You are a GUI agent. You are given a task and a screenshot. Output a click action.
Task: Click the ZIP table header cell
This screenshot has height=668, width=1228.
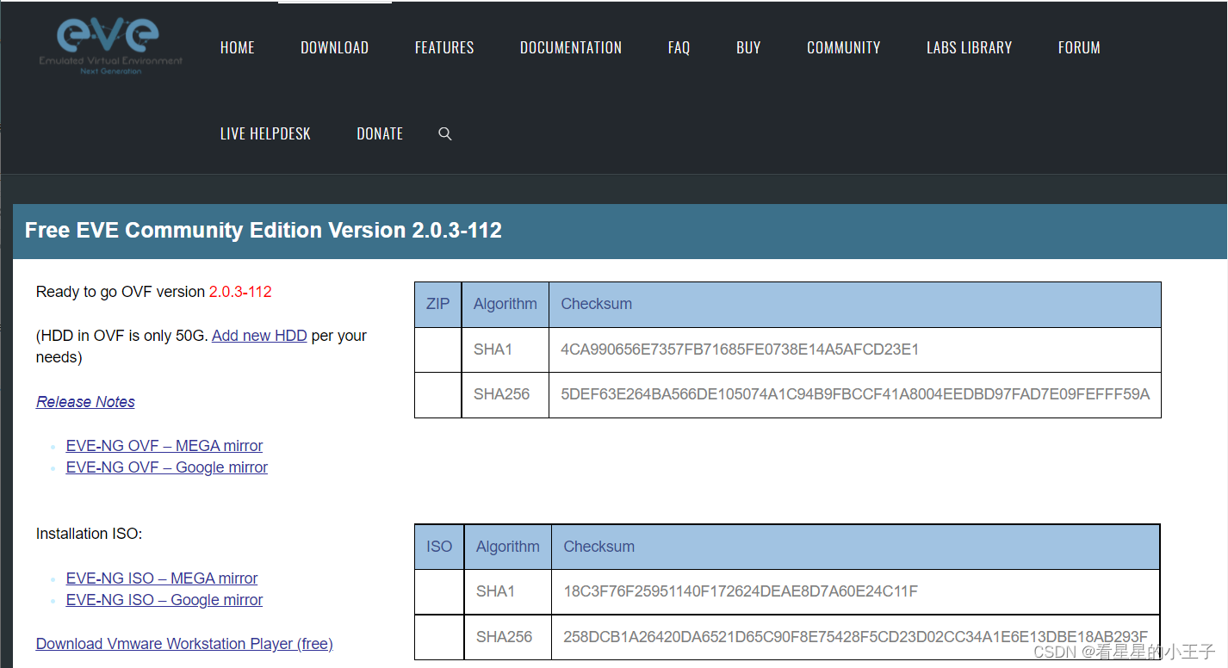438,304
